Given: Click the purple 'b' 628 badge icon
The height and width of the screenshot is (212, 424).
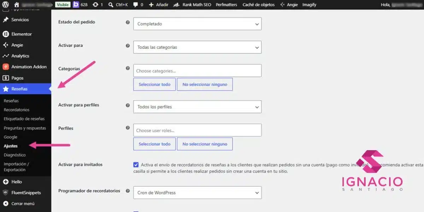Looking at the screenshot, I should [76, 5].
